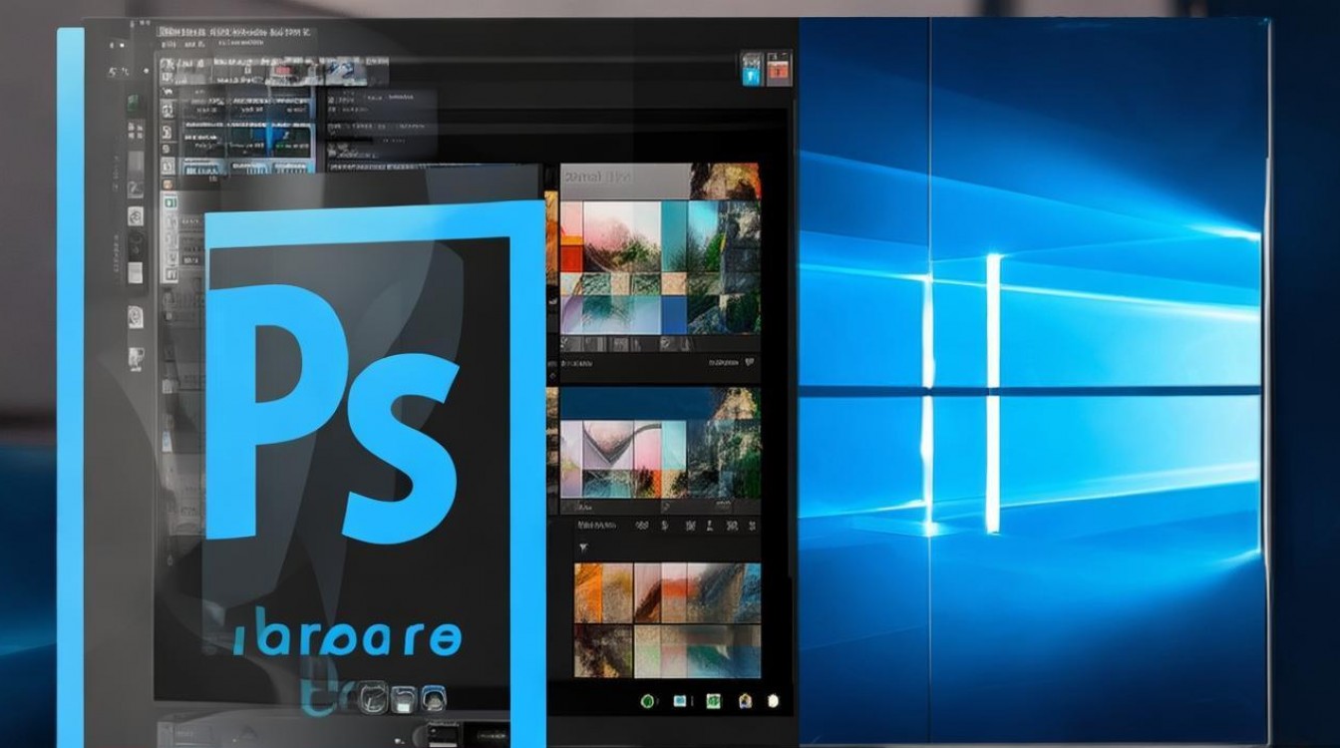Click the green round icon in the bottom icon row

click(x=645, y=700)
